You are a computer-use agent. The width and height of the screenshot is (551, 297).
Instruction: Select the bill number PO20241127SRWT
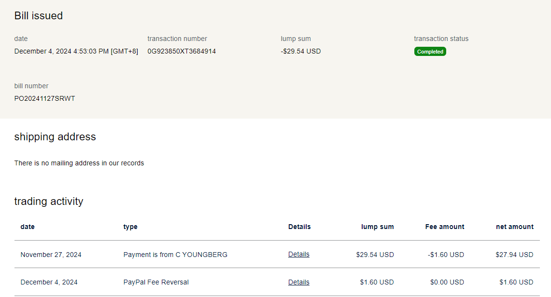pyautogui.click(x=44, y=98)
